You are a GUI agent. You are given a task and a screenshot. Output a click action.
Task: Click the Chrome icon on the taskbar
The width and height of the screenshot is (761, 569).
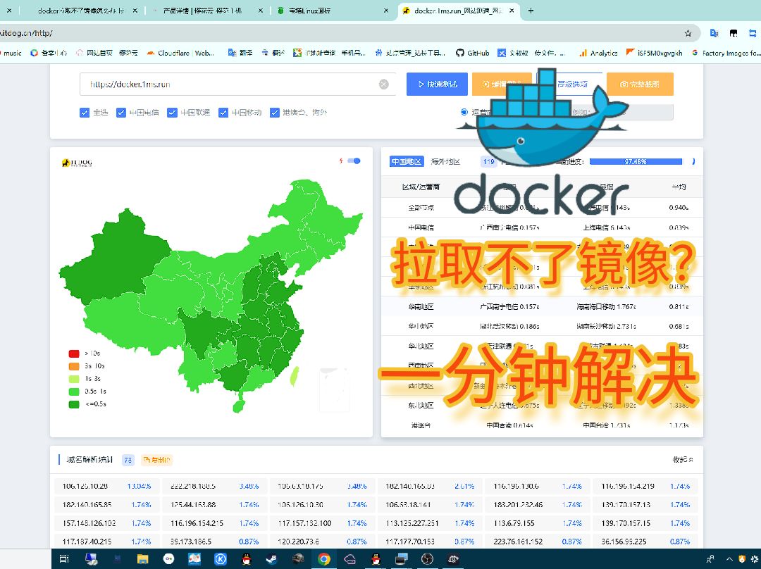coord(323,559)
